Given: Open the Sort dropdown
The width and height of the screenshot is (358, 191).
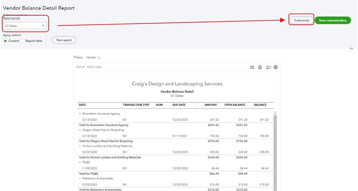Looking at the screenshot, I should (x=80, y=67).
